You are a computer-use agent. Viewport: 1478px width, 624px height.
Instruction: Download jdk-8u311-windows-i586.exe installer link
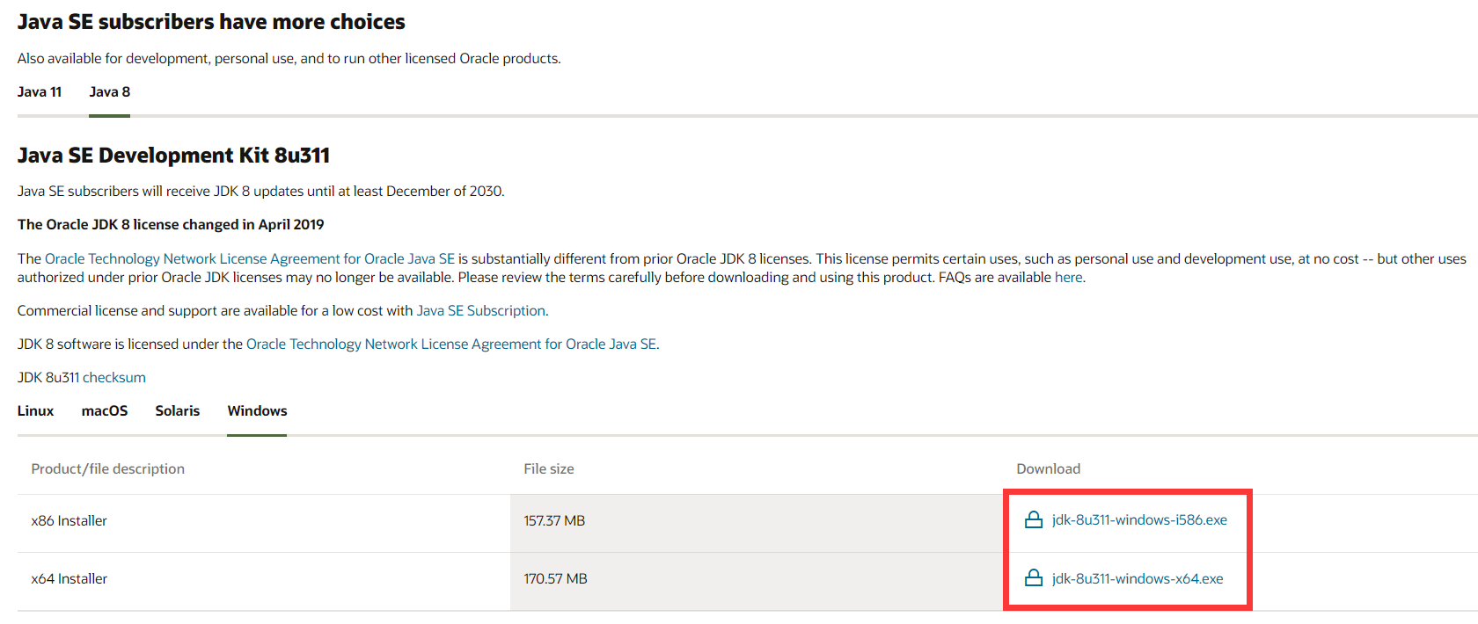pyautogui.click(x=1139, y=520)
